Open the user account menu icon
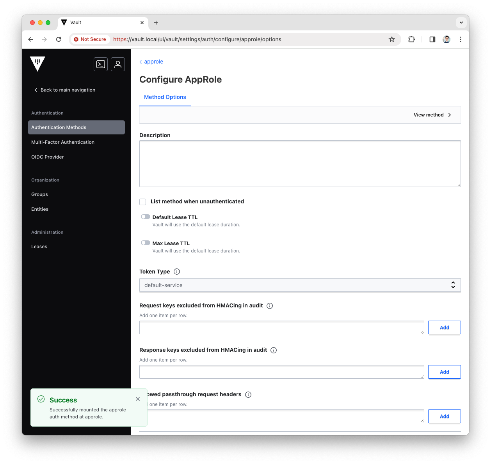This screenshot has width=491, height=464. [117, 64]
